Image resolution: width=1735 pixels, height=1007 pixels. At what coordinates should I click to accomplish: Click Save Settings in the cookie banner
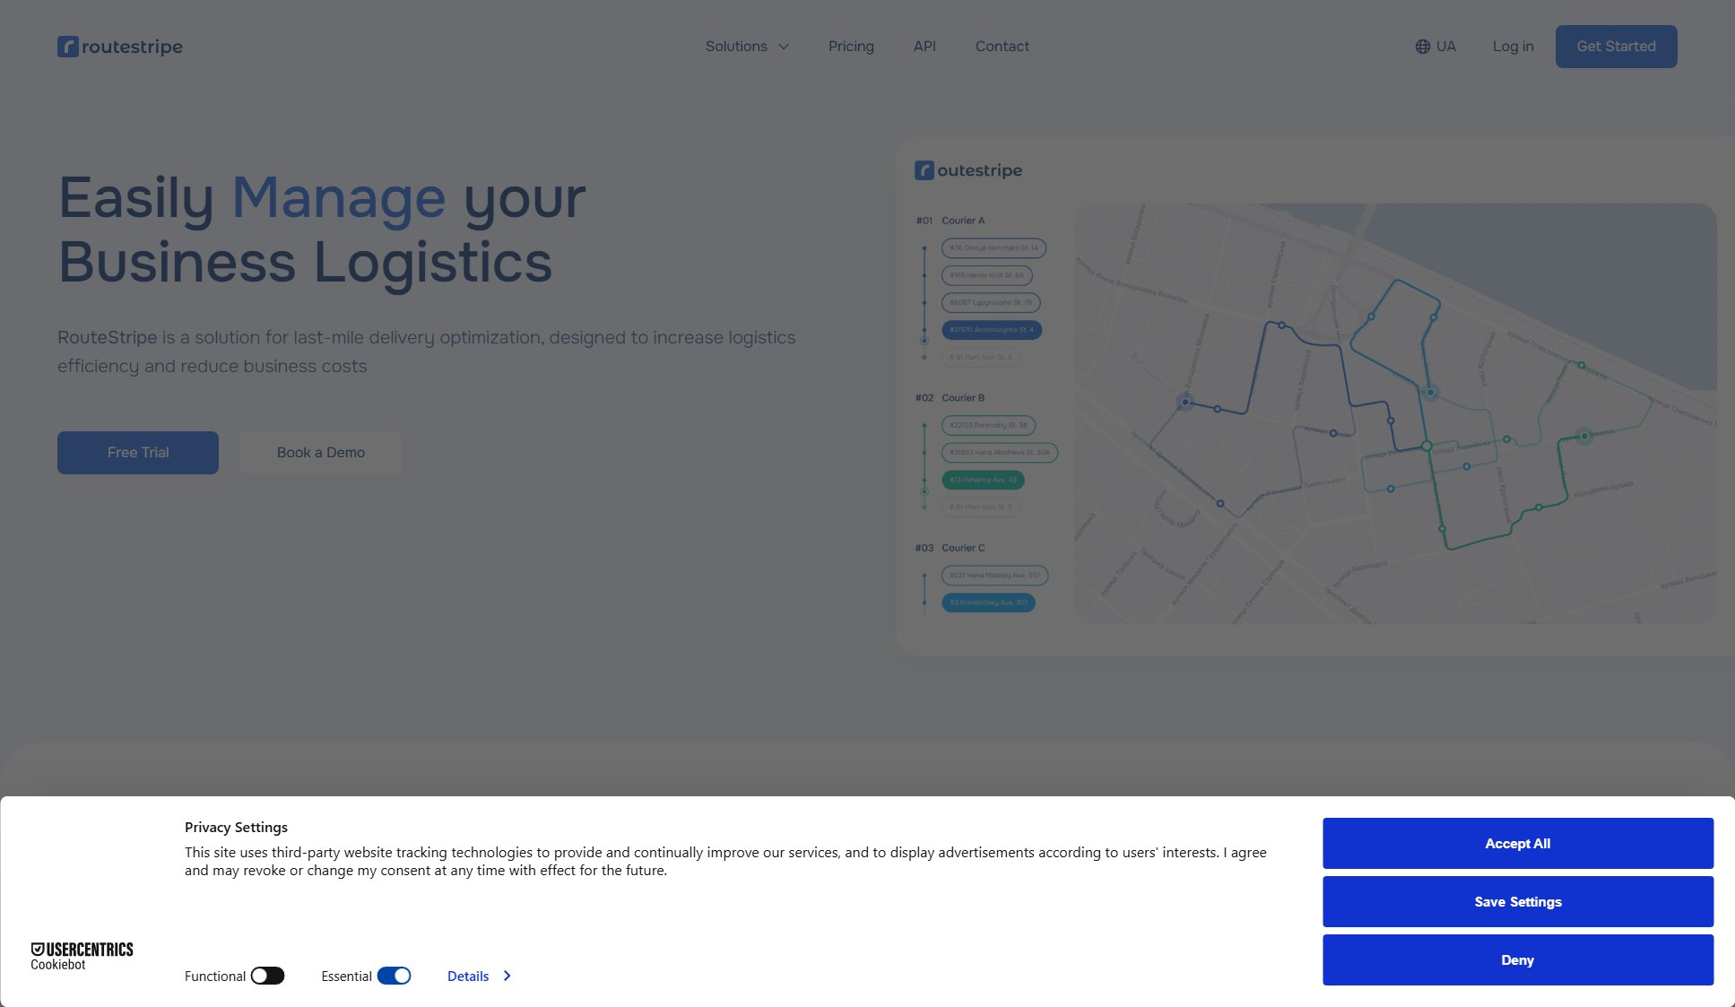point(1517,901)
